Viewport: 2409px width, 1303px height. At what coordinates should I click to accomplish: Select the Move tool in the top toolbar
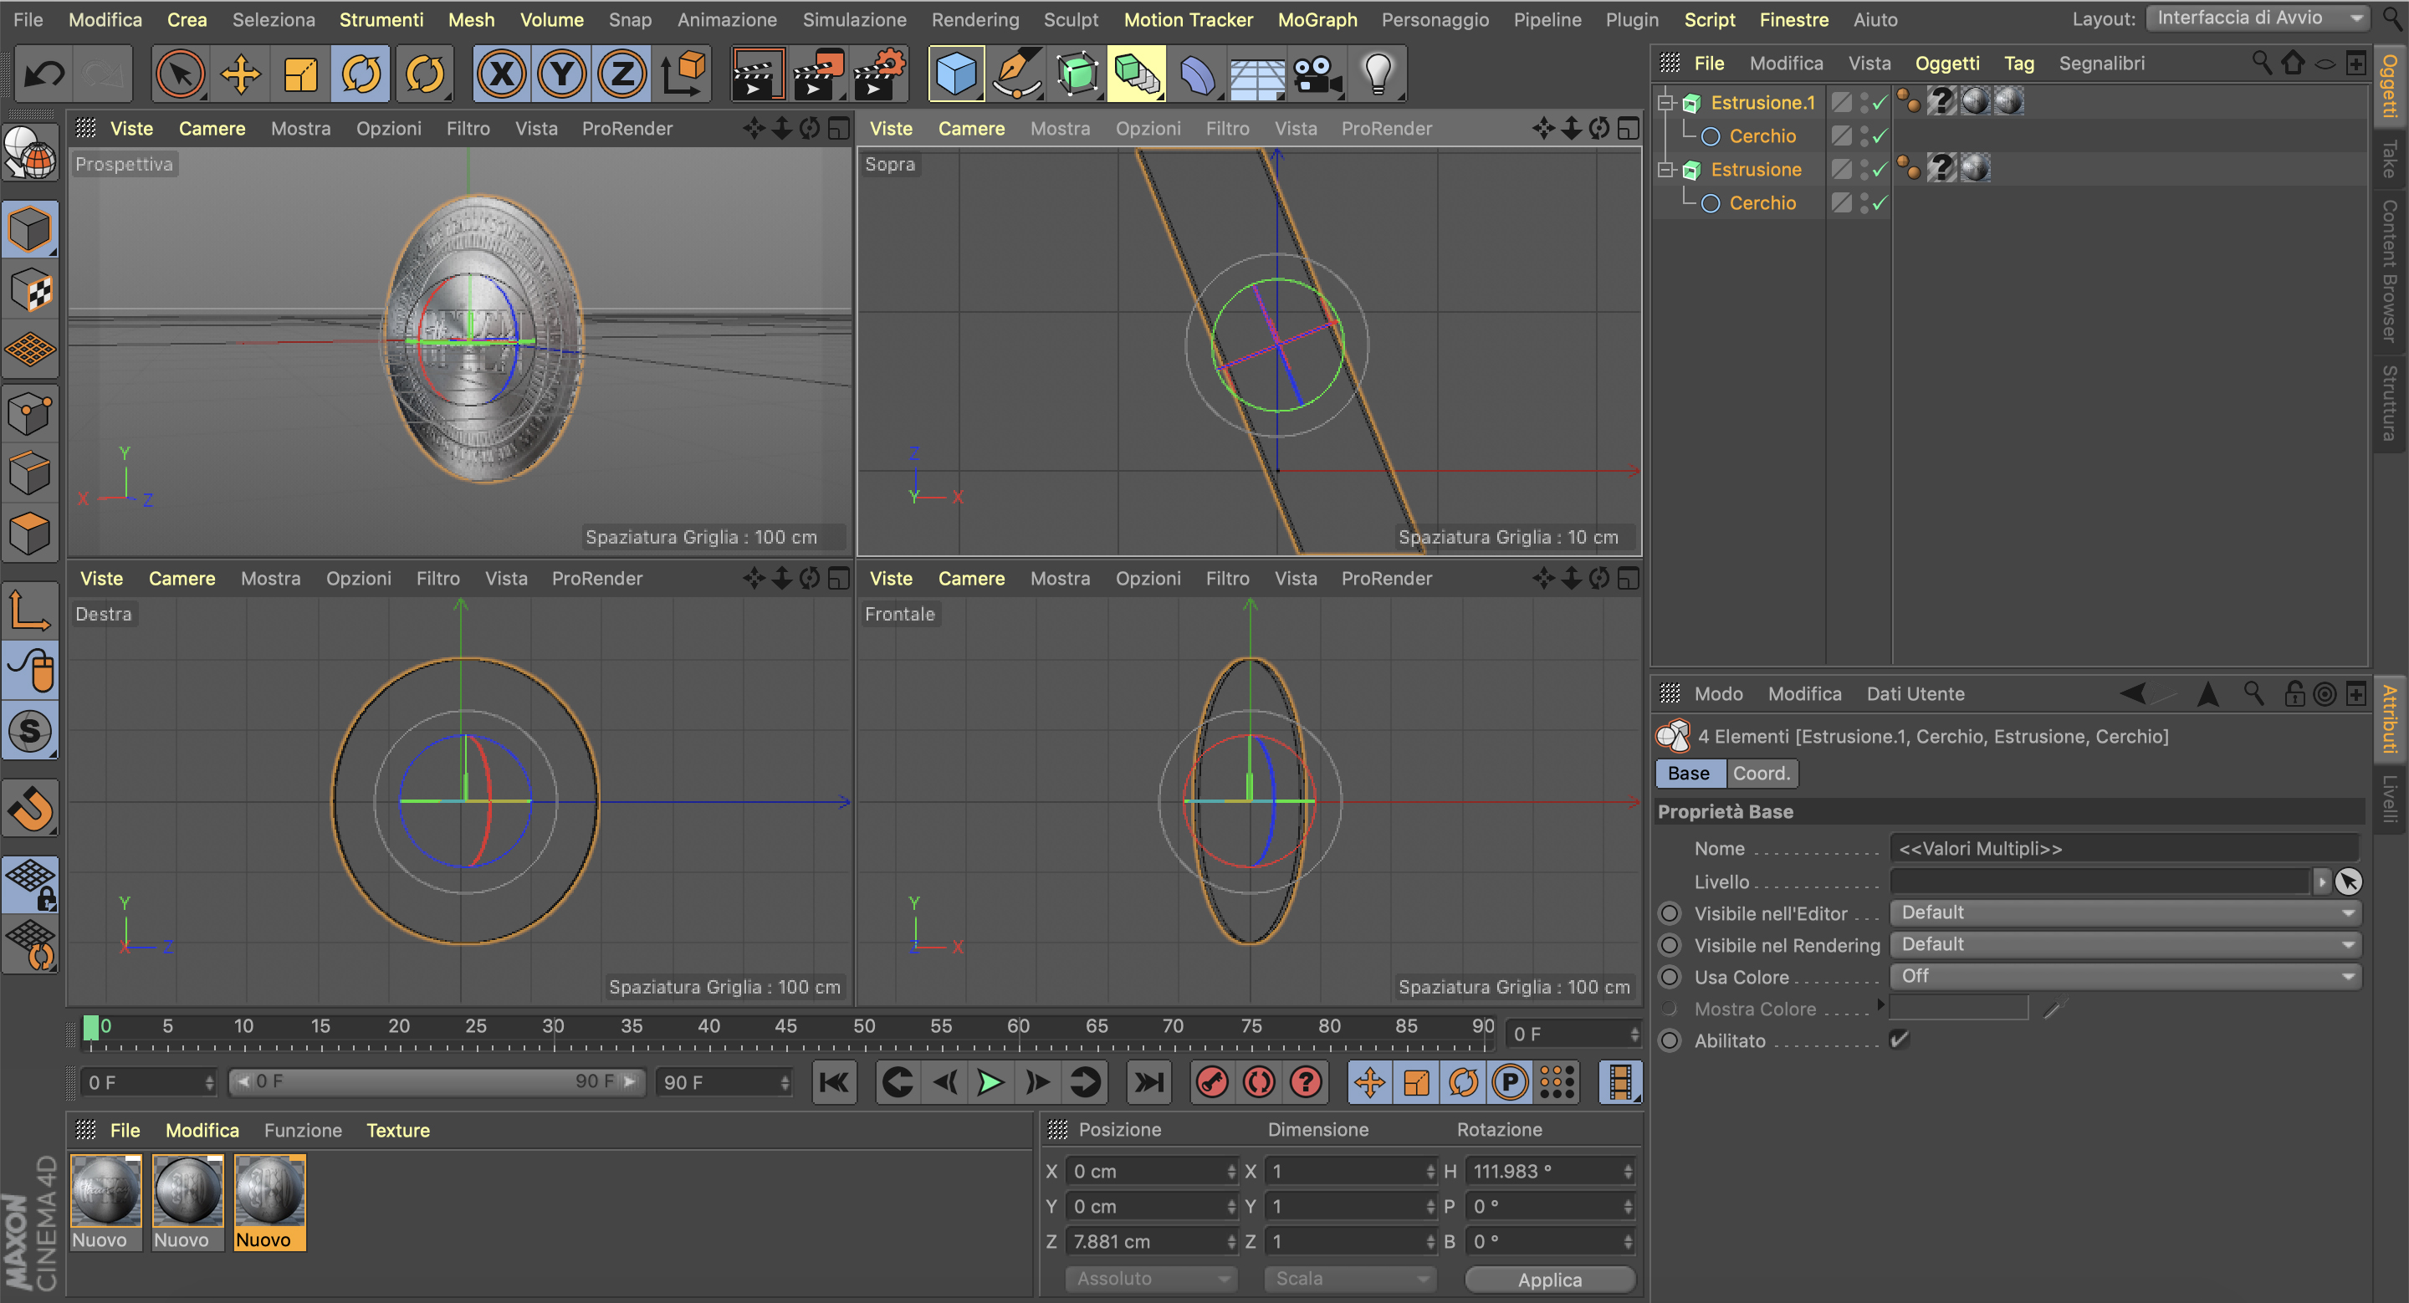[240, 73]
